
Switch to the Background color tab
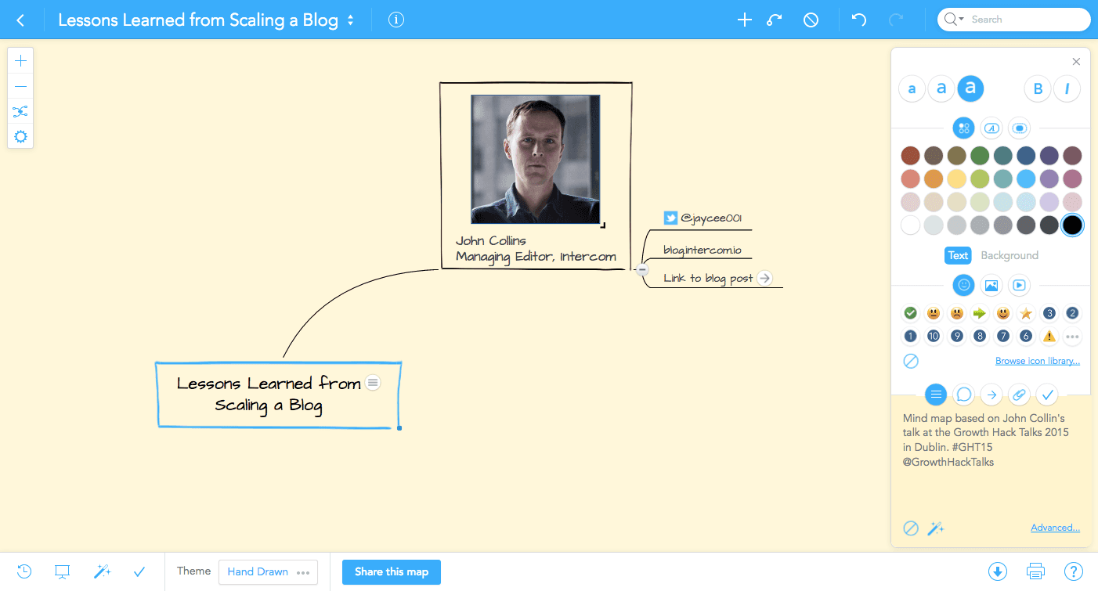[x=1010, y=255]
